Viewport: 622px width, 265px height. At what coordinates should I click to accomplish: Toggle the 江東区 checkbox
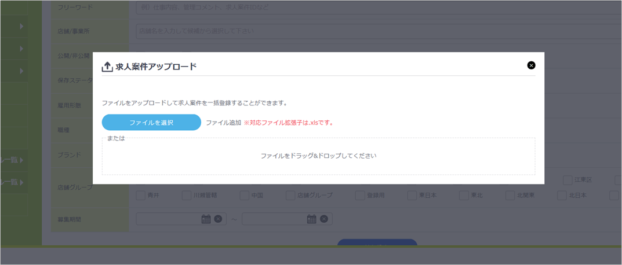point(568,181)
